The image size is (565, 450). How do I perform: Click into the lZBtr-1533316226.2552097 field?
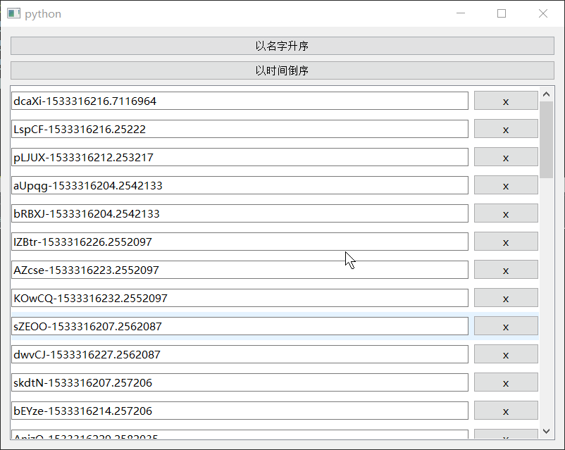coord(240,242)
